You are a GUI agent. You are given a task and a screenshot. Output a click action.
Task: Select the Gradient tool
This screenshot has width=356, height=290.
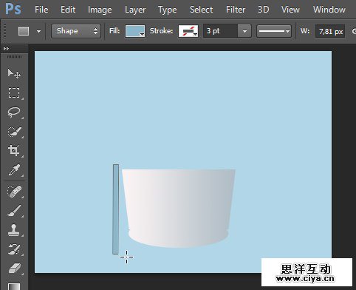coord(14,286)
